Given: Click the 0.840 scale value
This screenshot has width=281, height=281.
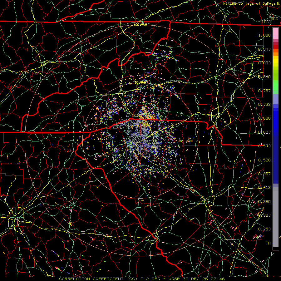Looking at the screenshot, I should pyautogui.click(x=264, y=76).
